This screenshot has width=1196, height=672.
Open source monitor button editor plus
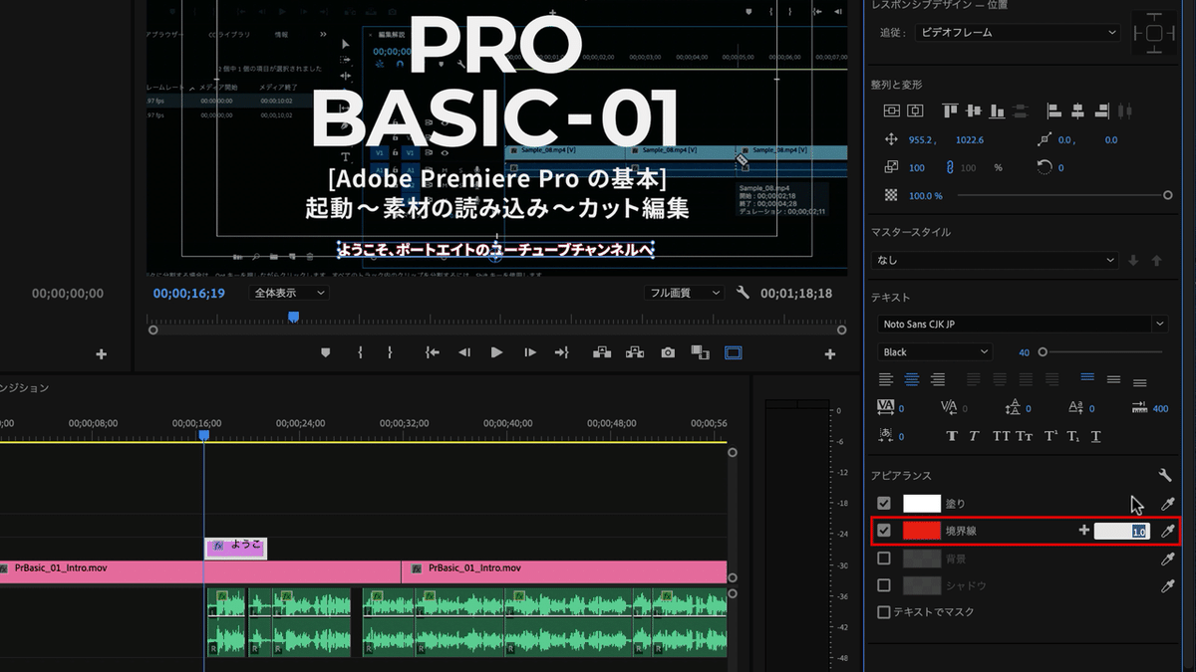101,354
